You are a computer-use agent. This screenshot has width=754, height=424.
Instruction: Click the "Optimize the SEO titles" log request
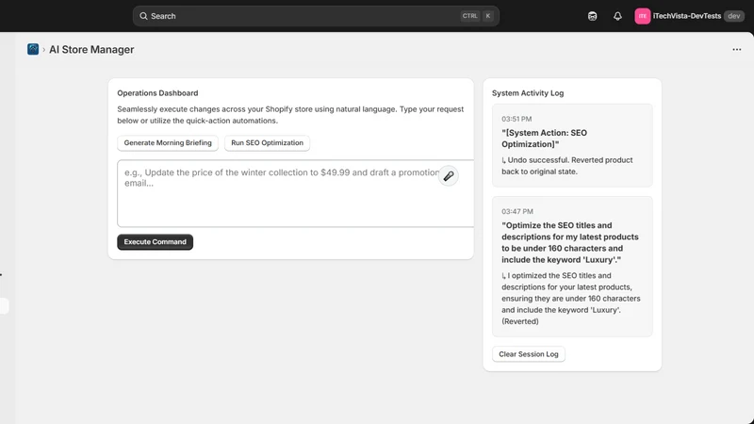click(x=570, y=243)
